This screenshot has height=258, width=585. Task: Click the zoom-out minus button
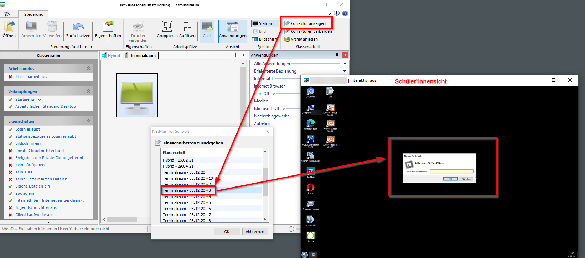point(291,229)
